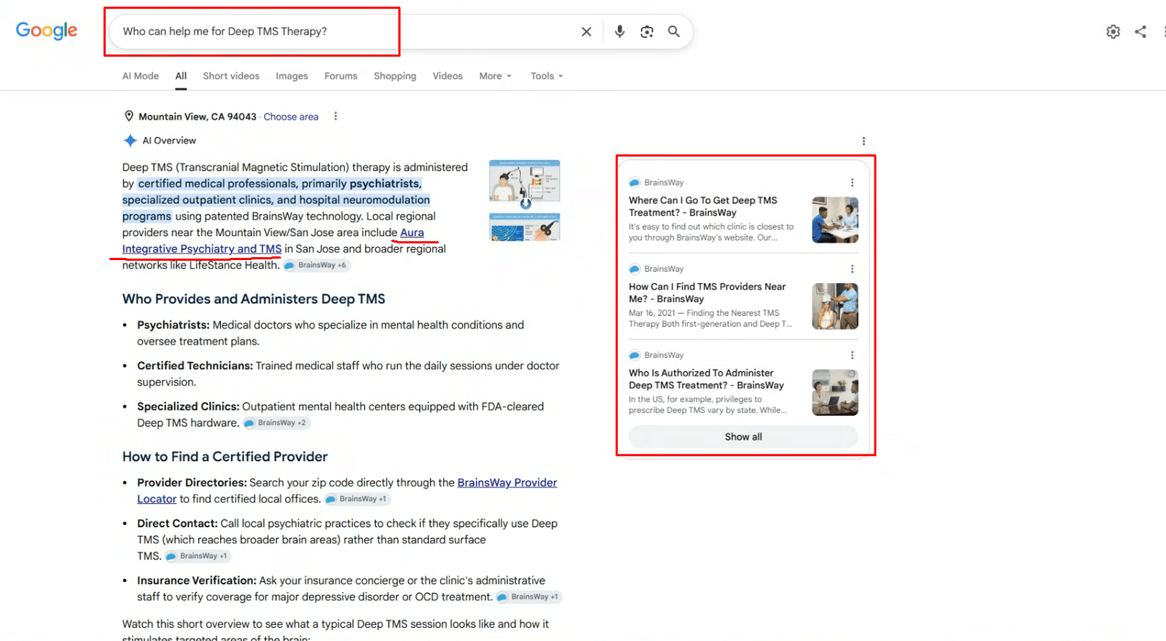Image resolution: width=1166 pixels, height=641 pixels.
Task: Switch to Forums tab
Action: 341,76
